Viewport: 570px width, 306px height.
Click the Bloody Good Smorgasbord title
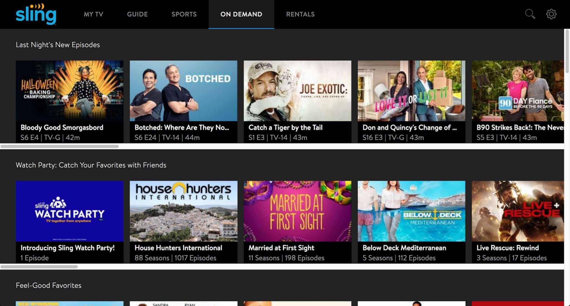point(62,128)
